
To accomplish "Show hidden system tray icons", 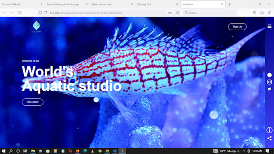I will coord(244,151).
